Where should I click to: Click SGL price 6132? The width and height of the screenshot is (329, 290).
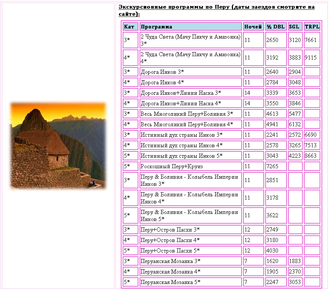tap(295, 124)
